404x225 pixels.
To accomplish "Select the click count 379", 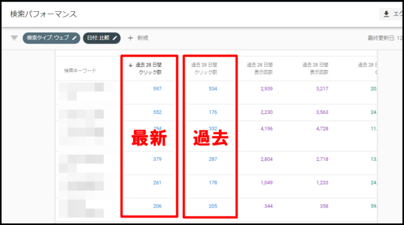I will coord(157,159).
